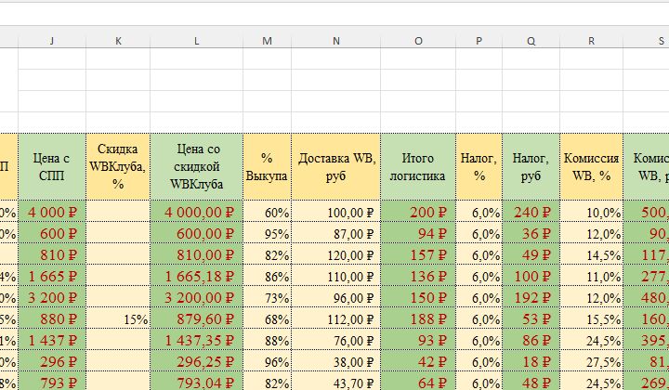Select the '10,0%' commission cell
The image size is (669, 390).
tap(591, 212)
